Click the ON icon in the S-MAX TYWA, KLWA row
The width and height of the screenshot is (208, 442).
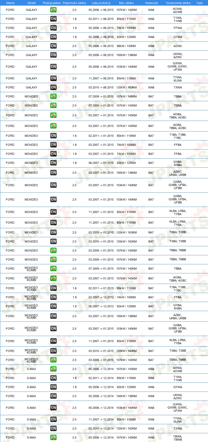point(53,419)
